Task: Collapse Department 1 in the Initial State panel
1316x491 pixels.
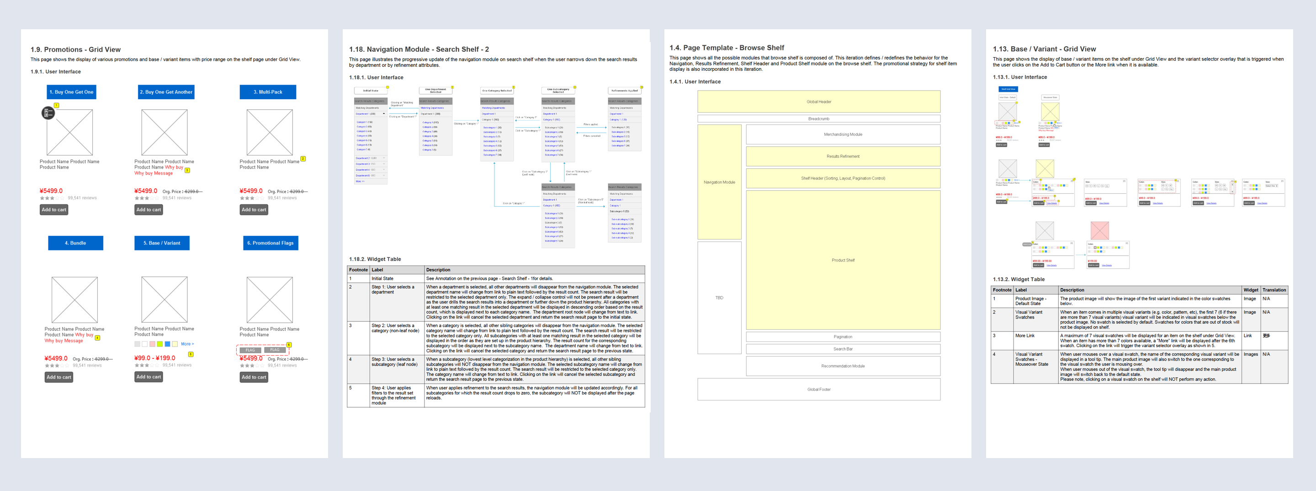Action: 384,114
